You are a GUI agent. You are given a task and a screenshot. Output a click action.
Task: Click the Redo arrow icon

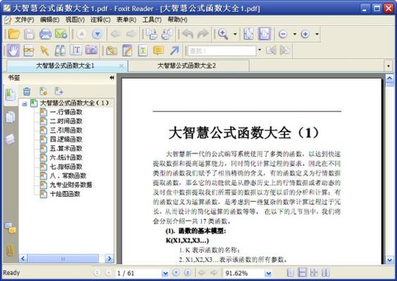tap(203, 34)
